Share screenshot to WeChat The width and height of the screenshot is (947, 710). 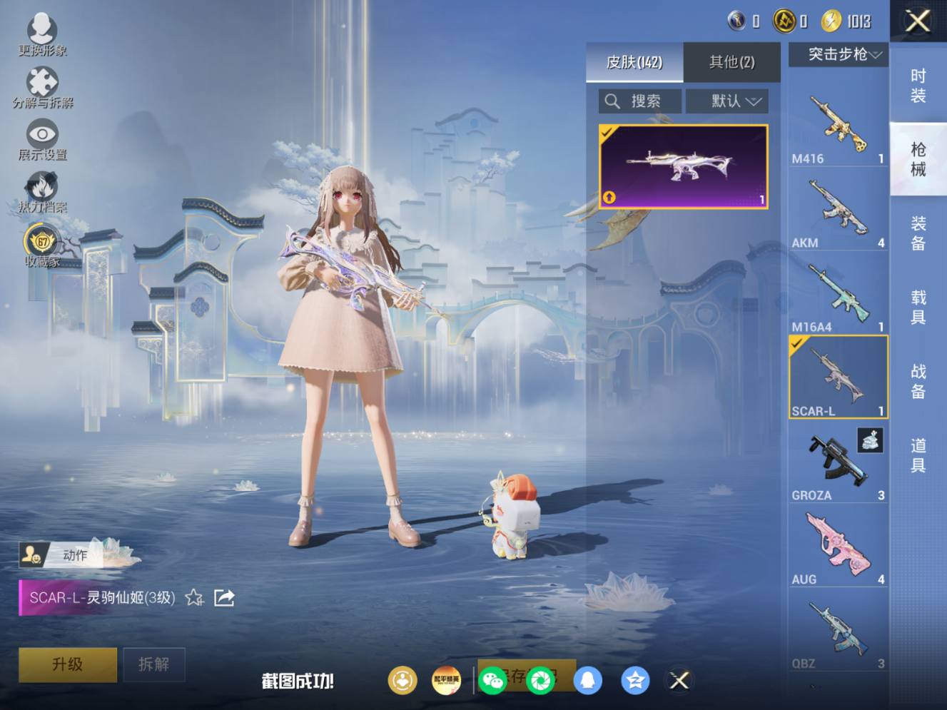coord(493,680)
